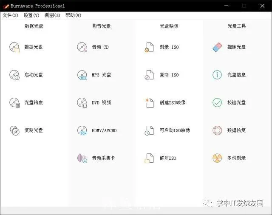This screenshot has height=215, width=272.
Task: Click the 音频采集卡 label
Action: point(103,158)
